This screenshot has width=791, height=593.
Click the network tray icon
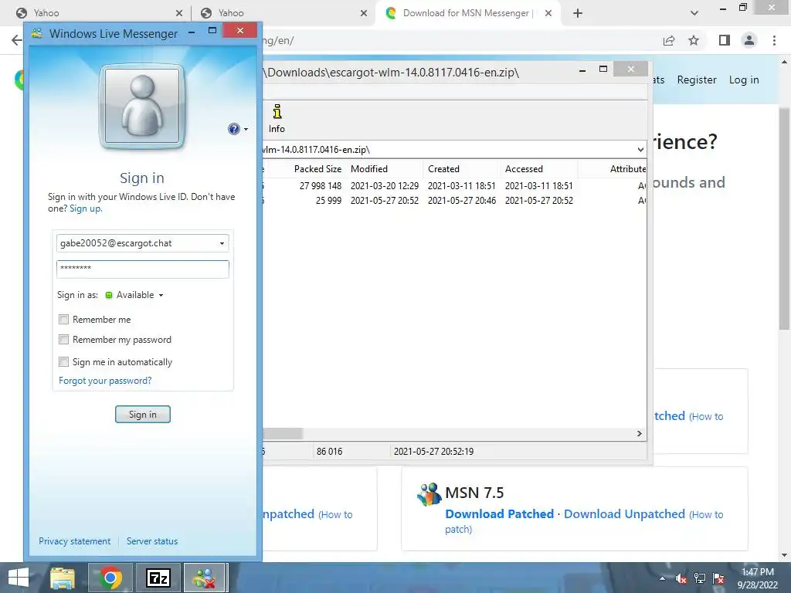click(x=700, y=578)
